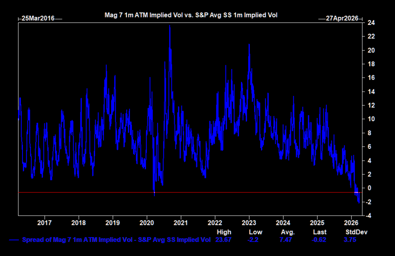
Task: Click the spread series legend label
Action: click(x=117, y=240)
